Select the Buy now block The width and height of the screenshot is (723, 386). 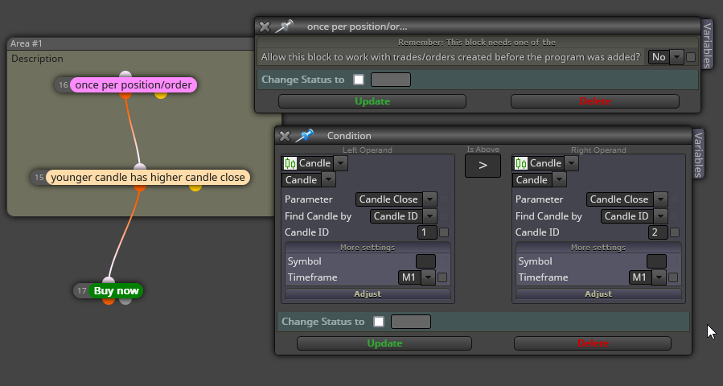coord(116,291)
